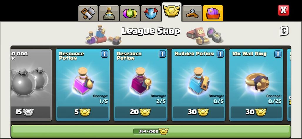Open the purple cards offers tab
The image size is (302, 139).
point(213,13)
